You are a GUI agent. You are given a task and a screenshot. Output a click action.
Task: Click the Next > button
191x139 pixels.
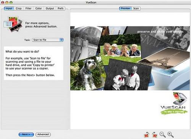pos(26,134)
